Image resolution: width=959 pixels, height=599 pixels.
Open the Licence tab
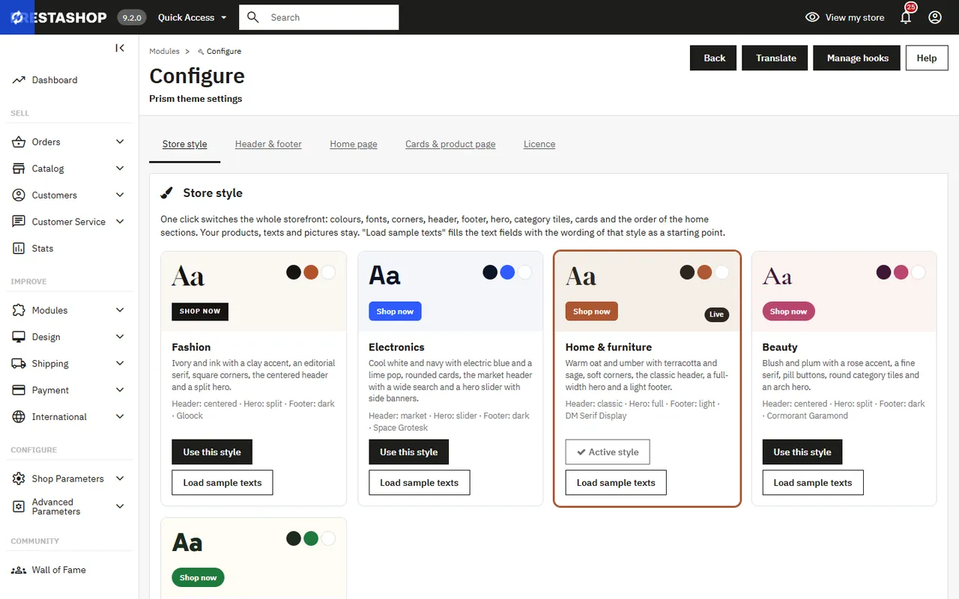coord(539,144)
